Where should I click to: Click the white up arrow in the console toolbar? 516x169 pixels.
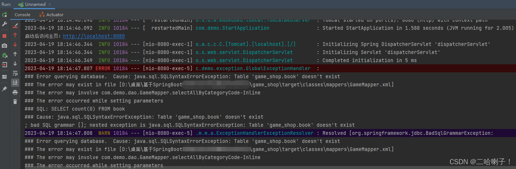(15, 54)
